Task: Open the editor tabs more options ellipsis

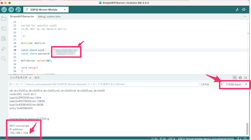Action: (245, 16)
